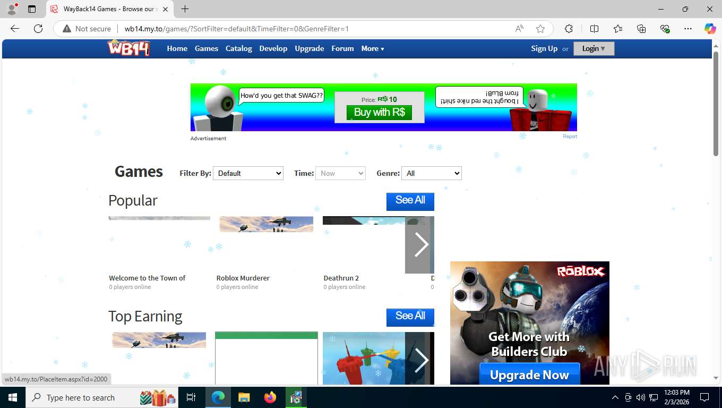Click Upgrade Now in Builders Club ad
The width and height of the screenshot is (722, 408).
tap(529, 375)
